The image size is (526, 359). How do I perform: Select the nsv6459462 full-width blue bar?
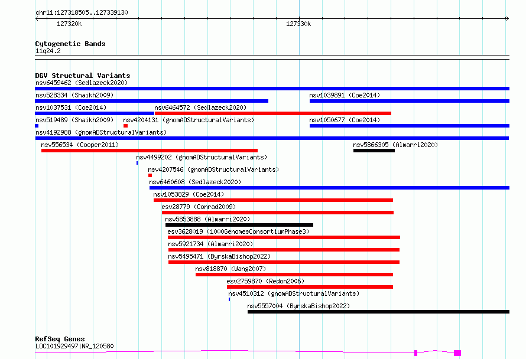[272, 89]
